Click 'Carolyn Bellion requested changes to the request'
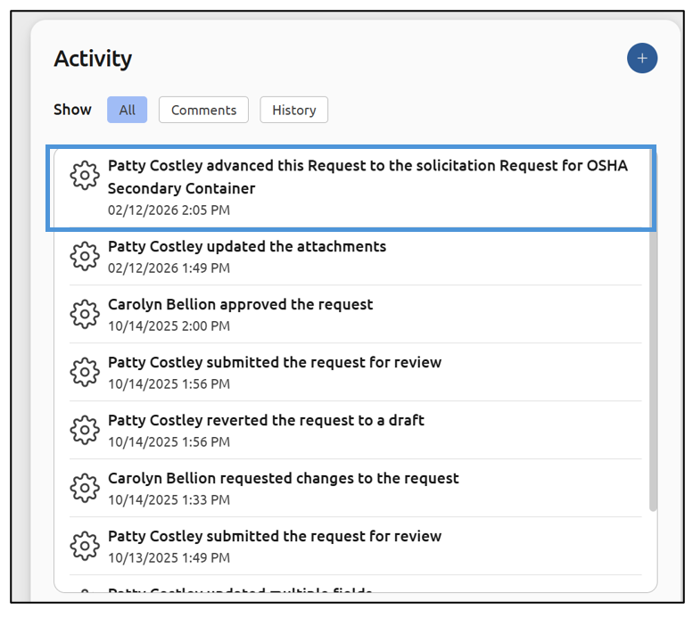The height and width of the screenshot is (618, 693). [x=283, y=478]
